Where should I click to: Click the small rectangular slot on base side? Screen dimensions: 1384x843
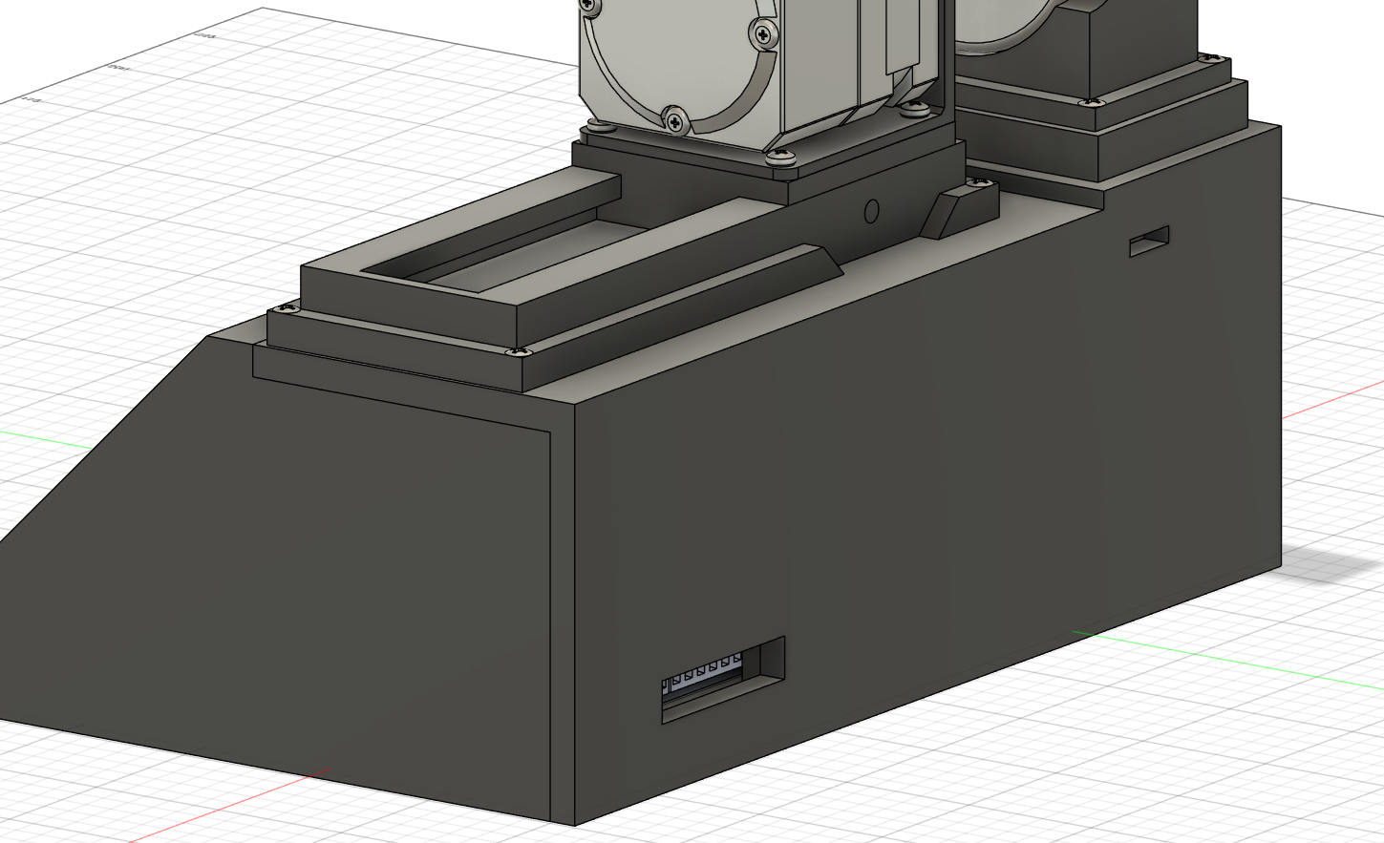tap(1149, 241)
